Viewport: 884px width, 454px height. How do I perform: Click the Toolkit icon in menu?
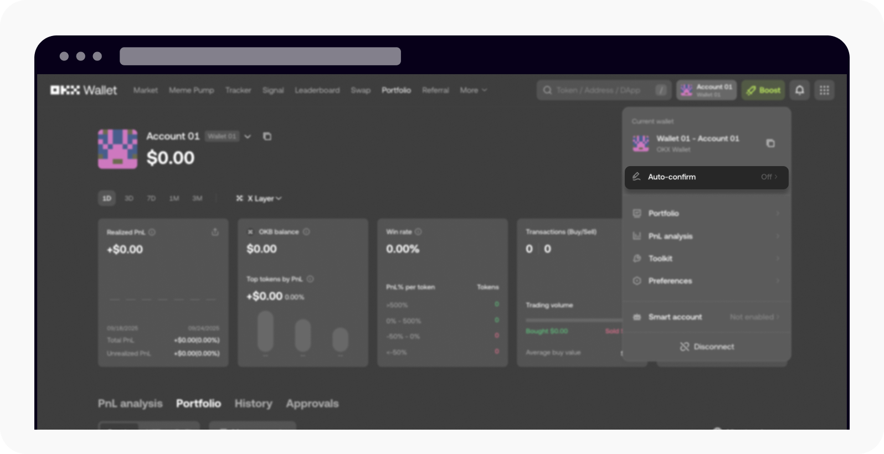point(637,259)
